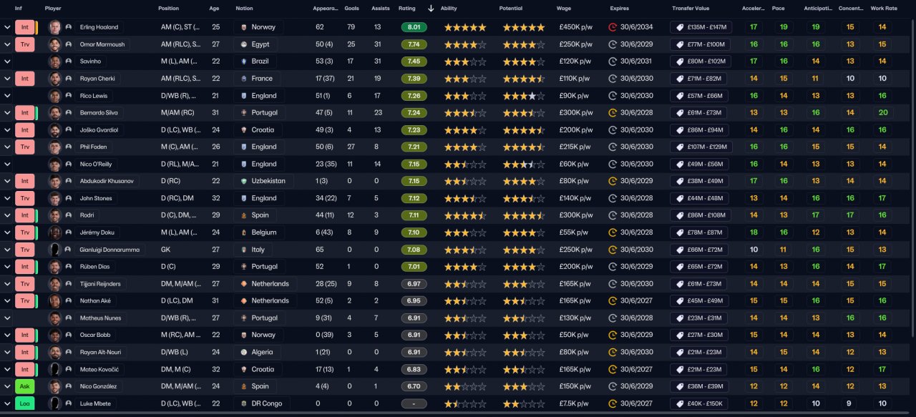Click the person icon beside Rodri
Screen dimensions: 916x417
pyautogui.click(x=68, y=215)
